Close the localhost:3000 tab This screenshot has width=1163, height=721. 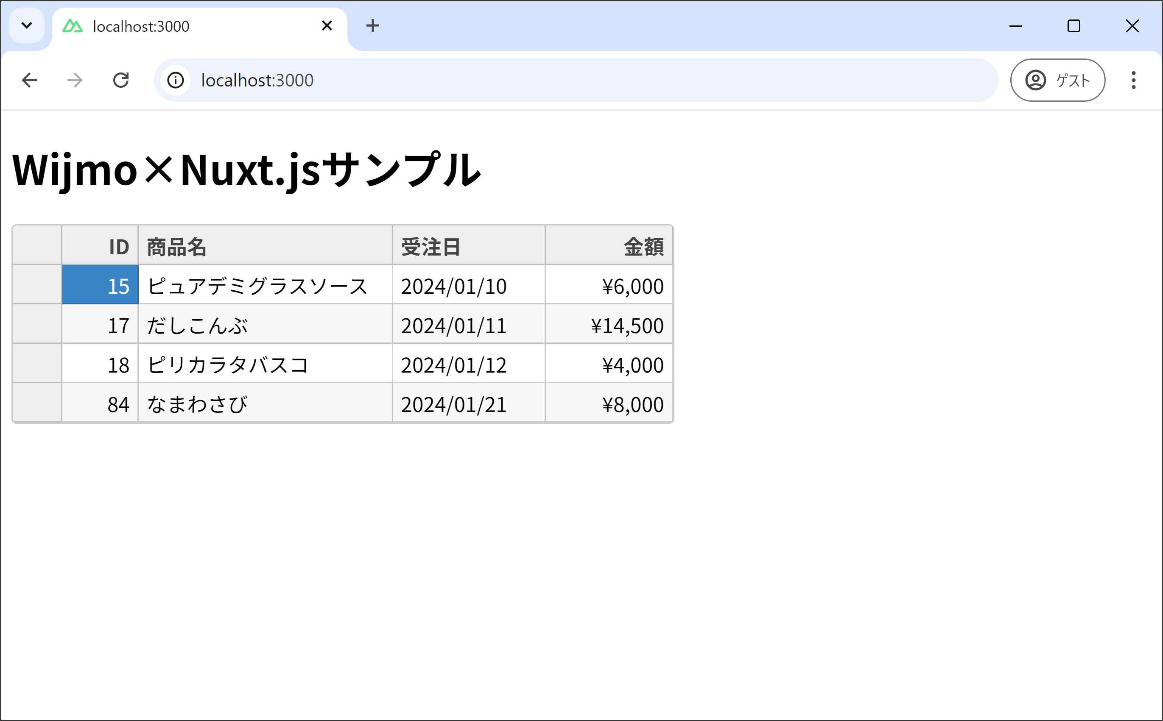327,26
